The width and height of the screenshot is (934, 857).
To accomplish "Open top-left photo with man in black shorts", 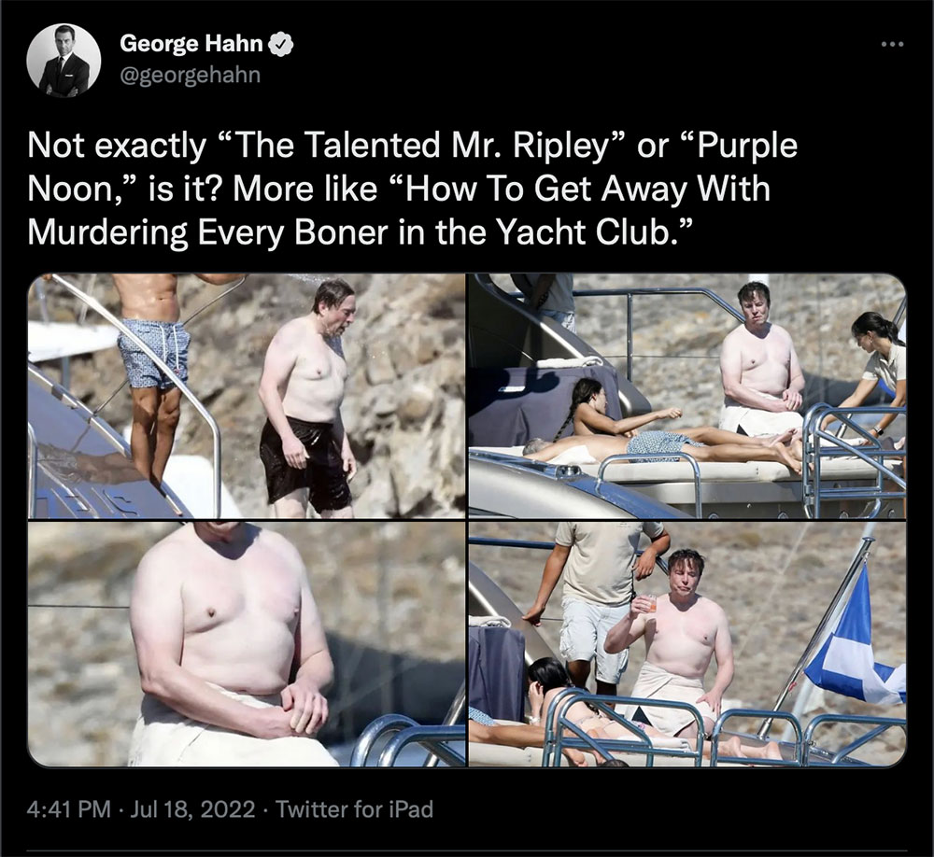I will (247, 396).
